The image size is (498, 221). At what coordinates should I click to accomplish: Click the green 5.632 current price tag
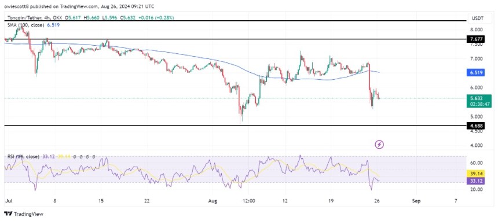[x=479, y=101]
